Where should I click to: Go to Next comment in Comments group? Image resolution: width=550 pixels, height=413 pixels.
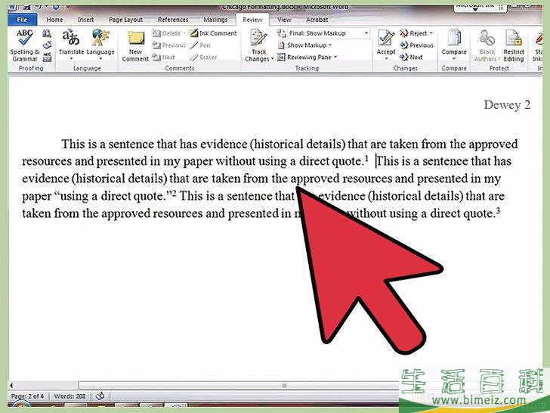164,57
